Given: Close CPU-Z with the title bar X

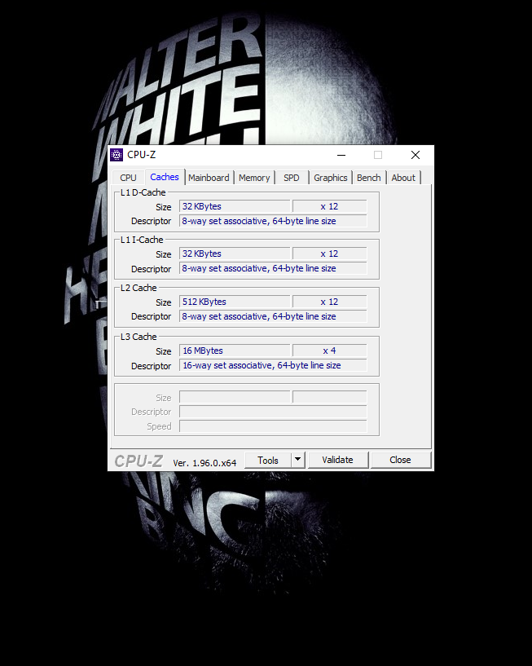Looking at the screenshot, I should [x=415, y=155].
